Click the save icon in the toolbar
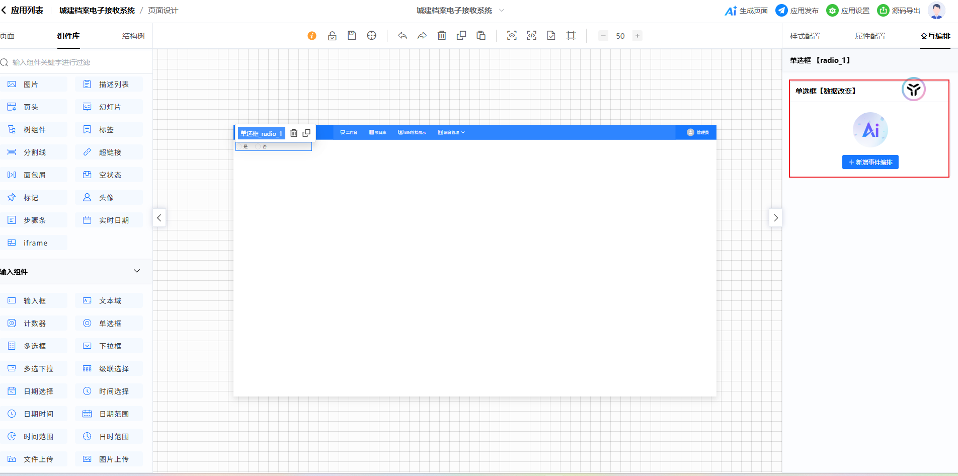 coord(352,35)
